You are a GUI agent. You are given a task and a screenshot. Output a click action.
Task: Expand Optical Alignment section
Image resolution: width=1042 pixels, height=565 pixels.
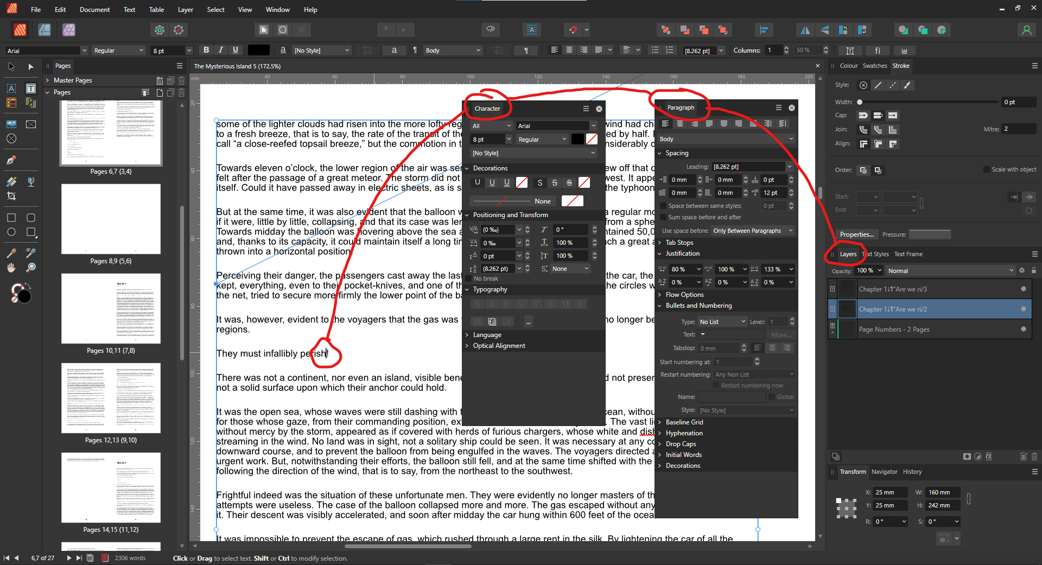pos(467,346)
